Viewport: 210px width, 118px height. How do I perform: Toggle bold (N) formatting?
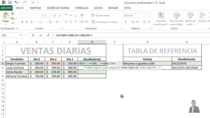(22, 22)
